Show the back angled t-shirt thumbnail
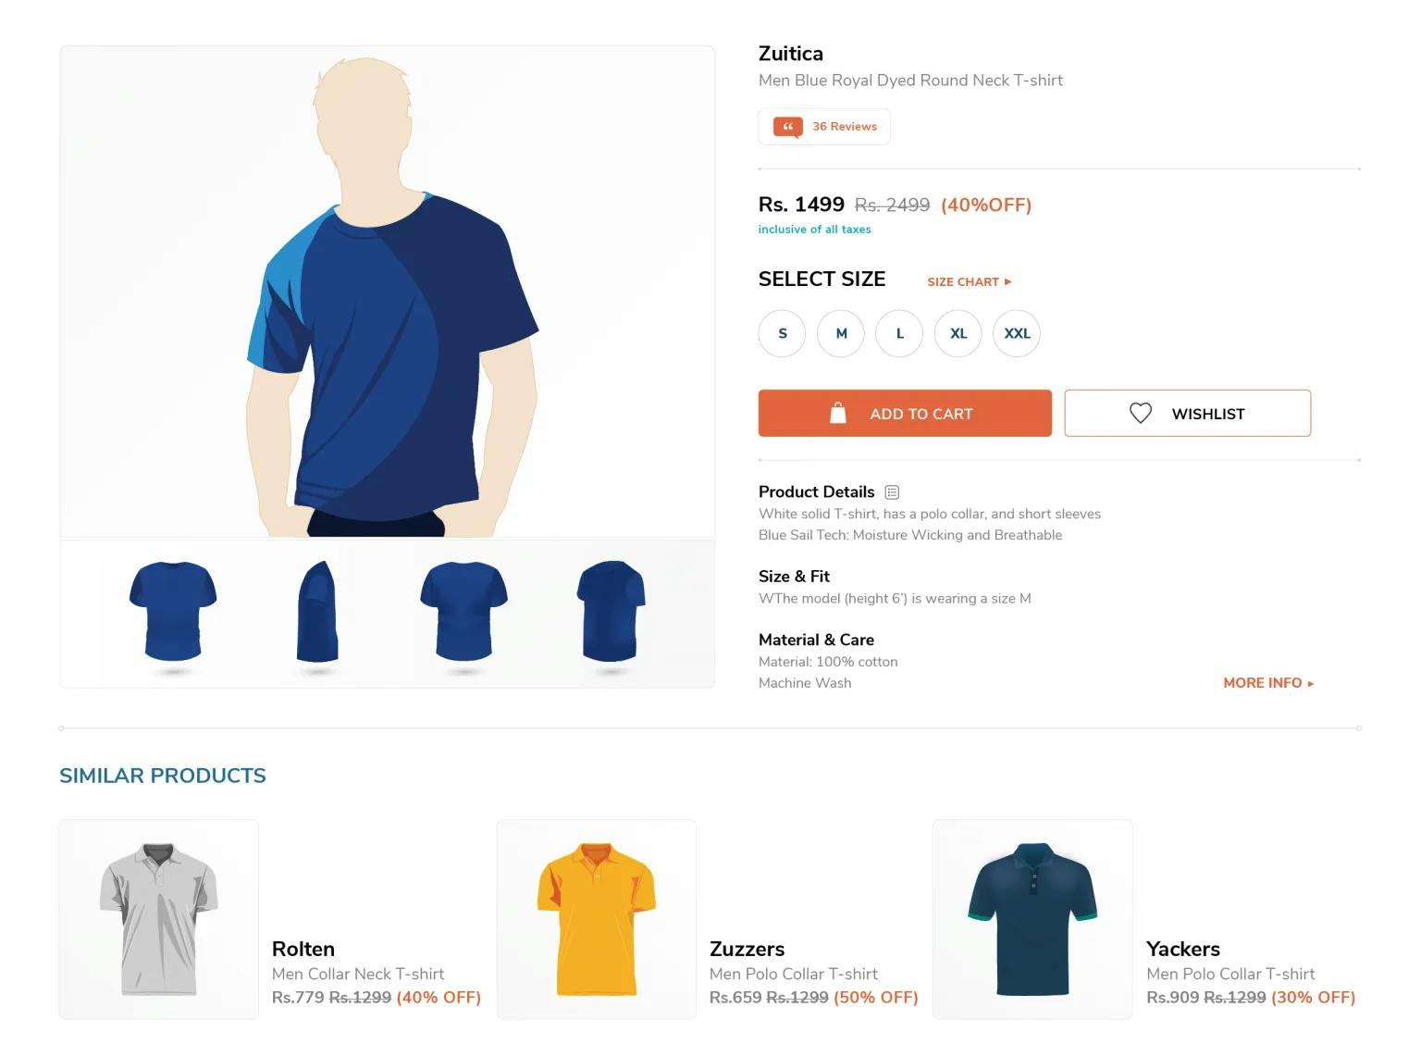The height and width of the screenshot is (1057, 1421). 611,612
